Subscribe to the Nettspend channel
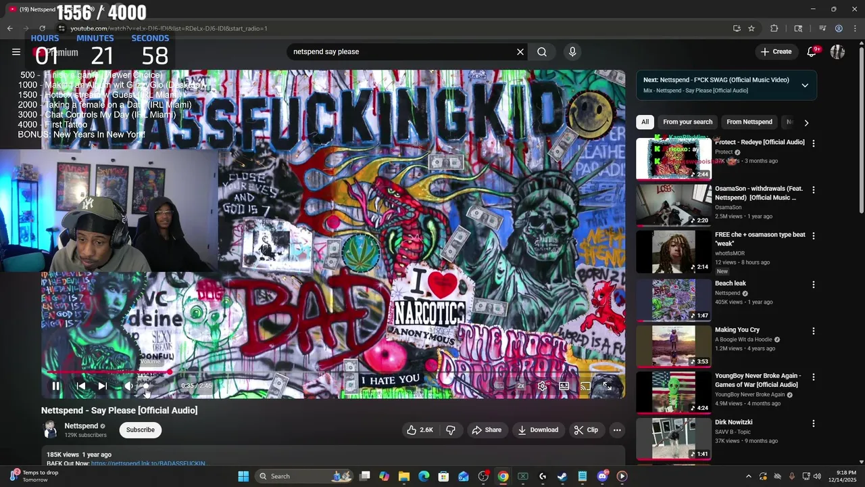This screenshot has height=487, width=865. (x=141, y=430)
